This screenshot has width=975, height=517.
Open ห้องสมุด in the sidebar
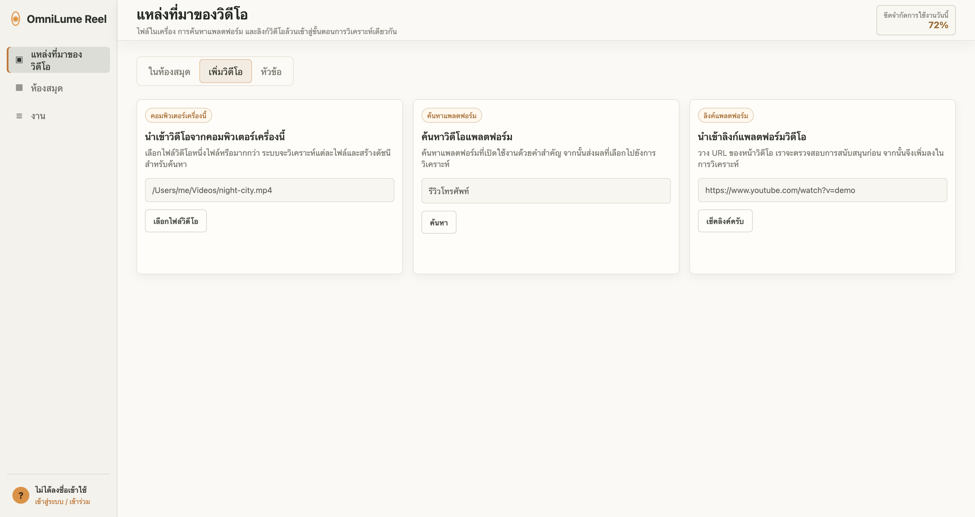pyautogui.click(x=59, y=88)
